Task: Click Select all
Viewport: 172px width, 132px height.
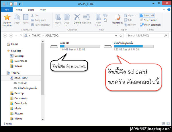Action: pyautogui.click(x=147, y=16)
